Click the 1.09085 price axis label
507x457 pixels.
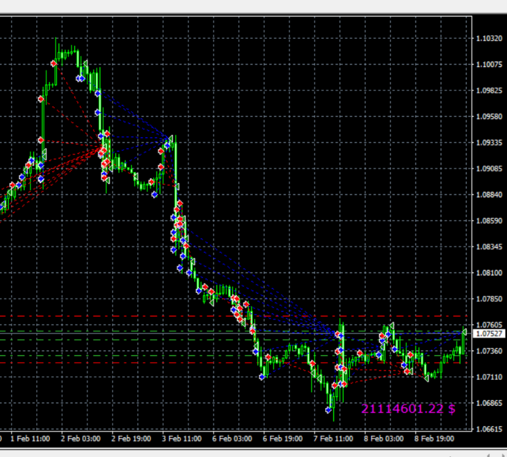point(489,169)
